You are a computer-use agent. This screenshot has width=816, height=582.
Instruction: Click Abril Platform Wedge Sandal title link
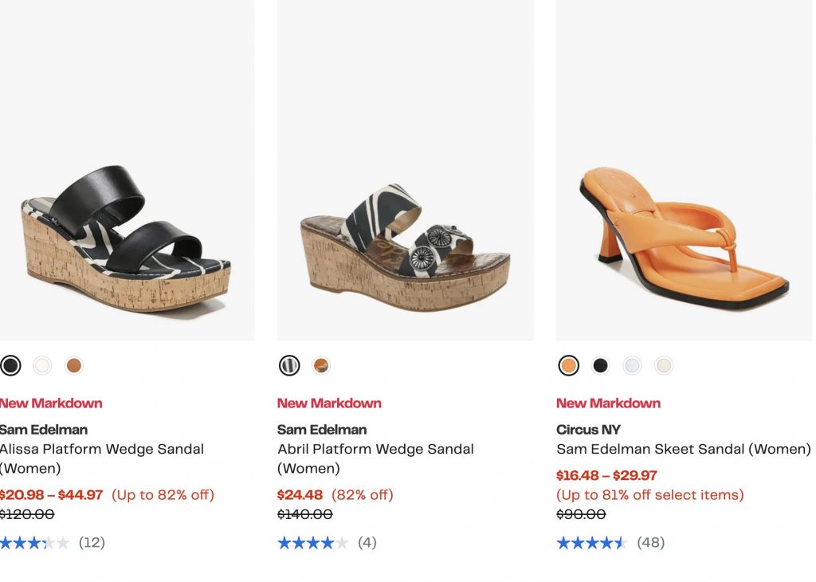375,450
